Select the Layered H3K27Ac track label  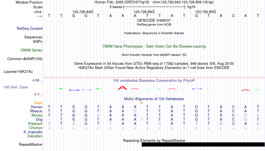pyautogui.click(x=18, y=72)
